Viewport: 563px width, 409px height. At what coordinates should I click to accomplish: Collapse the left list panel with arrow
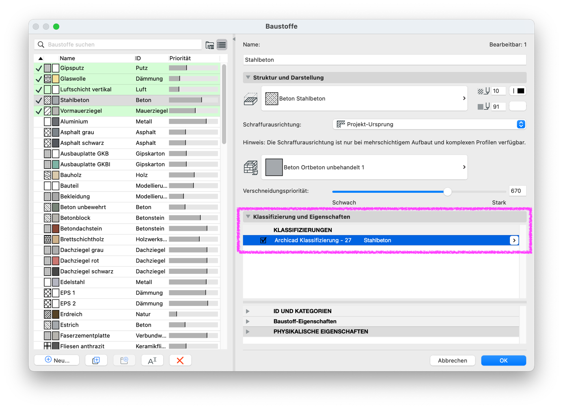point(234,39)
